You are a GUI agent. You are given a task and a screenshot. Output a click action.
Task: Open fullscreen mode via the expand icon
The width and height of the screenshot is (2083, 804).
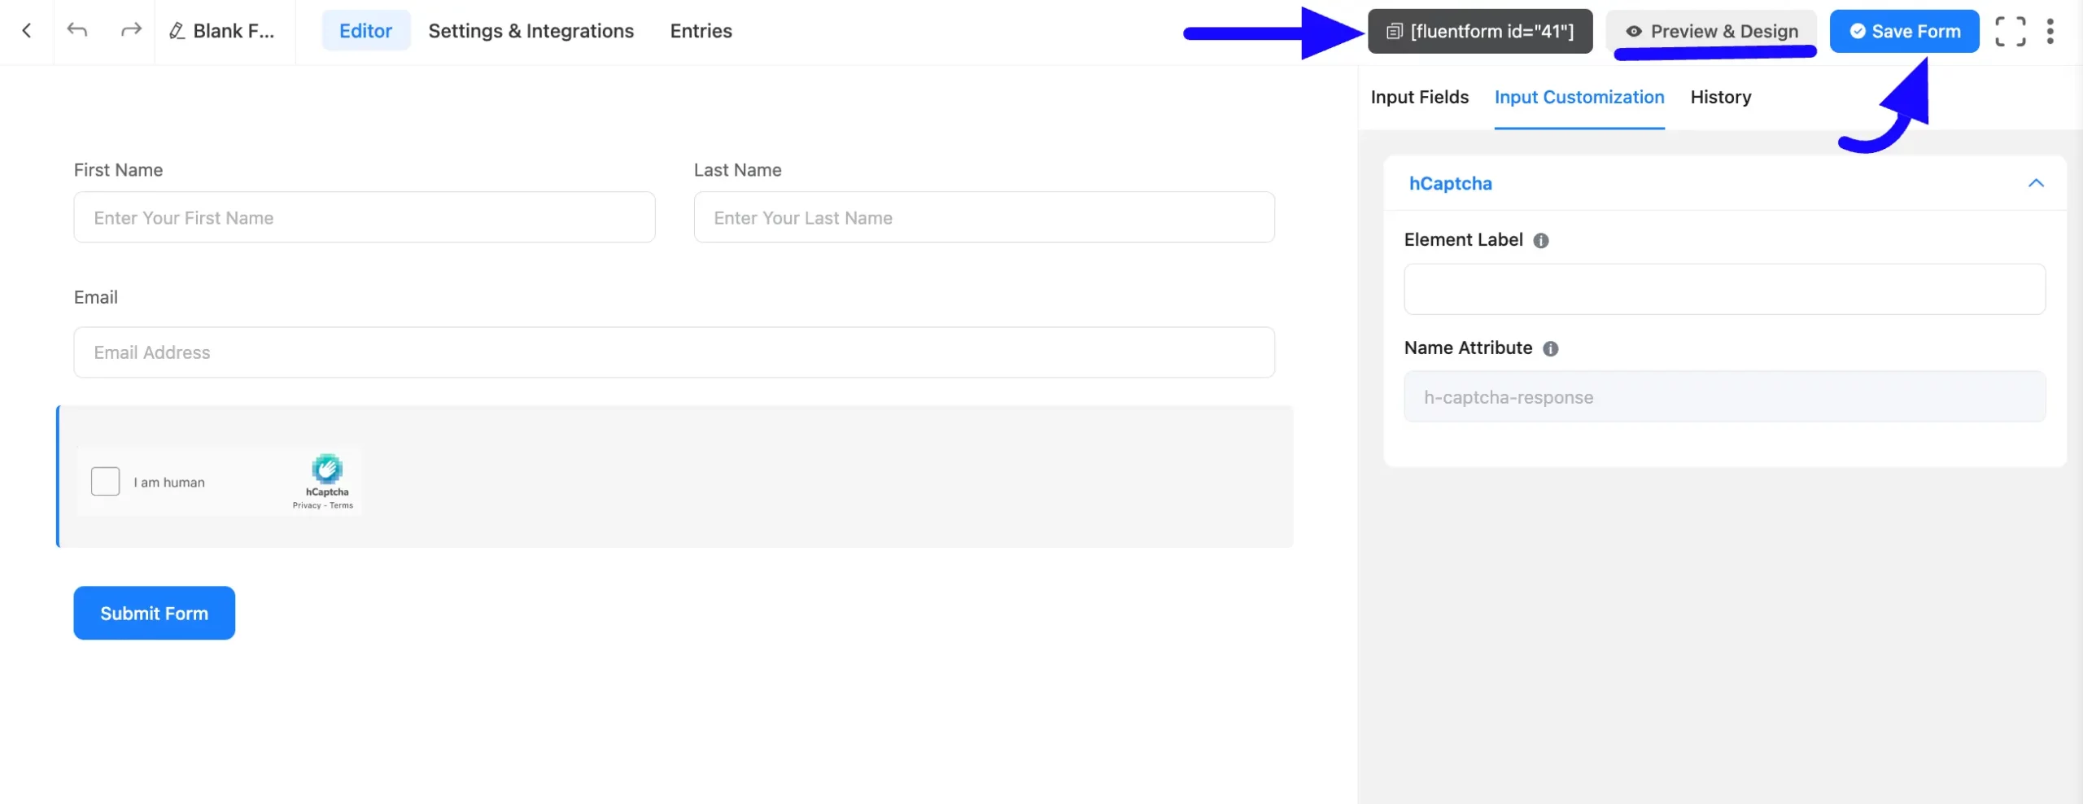(x=2010, y=30)
